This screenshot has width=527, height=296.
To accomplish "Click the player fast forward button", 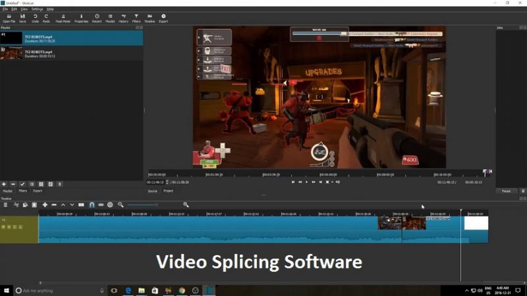I will point(314,182).
